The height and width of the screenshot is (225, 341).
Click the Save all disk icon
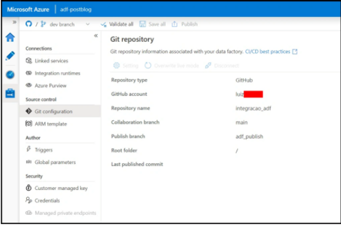143,24
